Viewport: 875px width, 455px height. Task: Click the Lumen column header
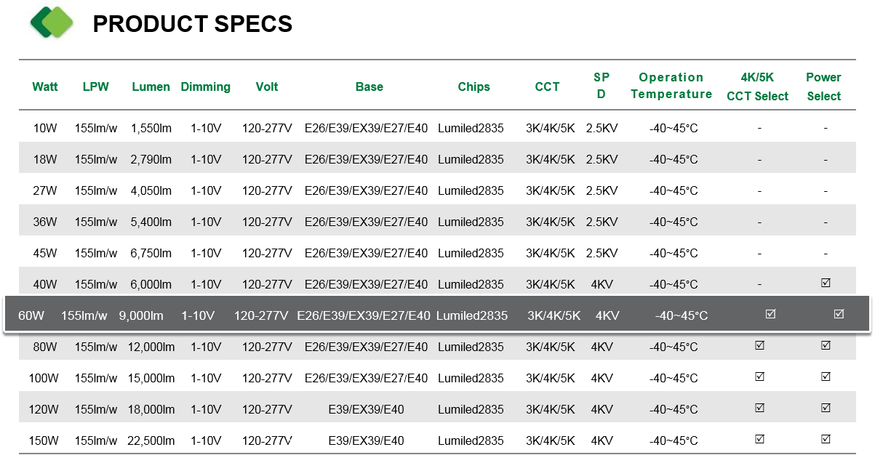pos(151,86)
